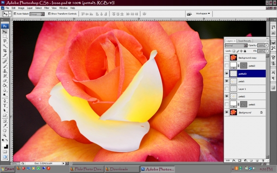The image size is (277, 173).
Task: Select the Crop tool
Action: coord(5,51)
